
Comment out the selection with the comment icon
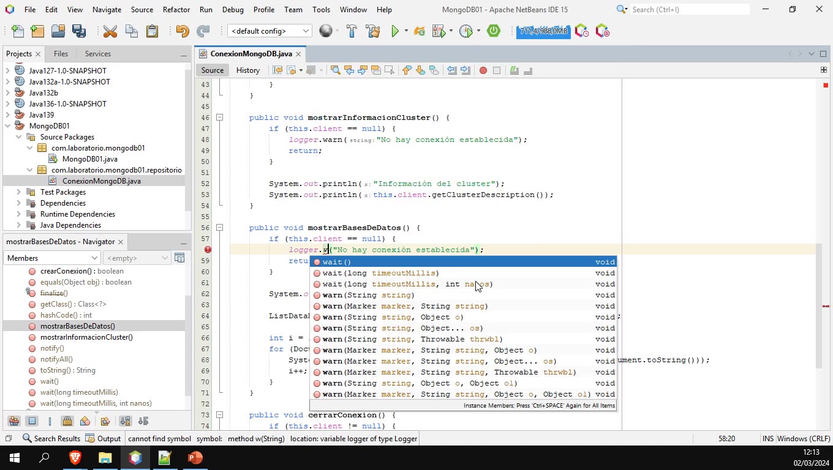[515, 70]
